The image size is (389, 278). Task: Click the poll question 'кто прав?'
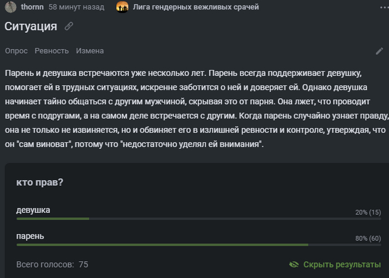[x=40, y=183]
